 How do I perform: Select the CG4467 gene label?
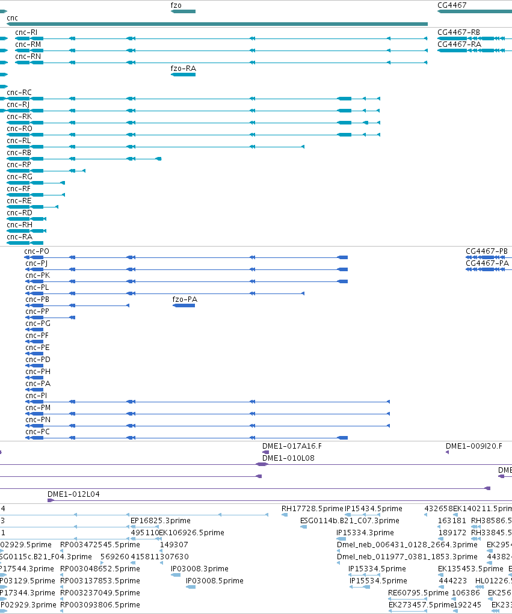[x=452, y=5]
